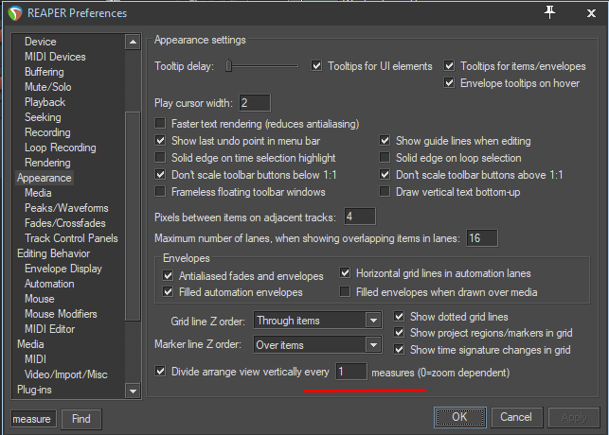Screen dimensions: 609x435
Task: Click the Play cursor width field
Action: [x=255, y=102]
